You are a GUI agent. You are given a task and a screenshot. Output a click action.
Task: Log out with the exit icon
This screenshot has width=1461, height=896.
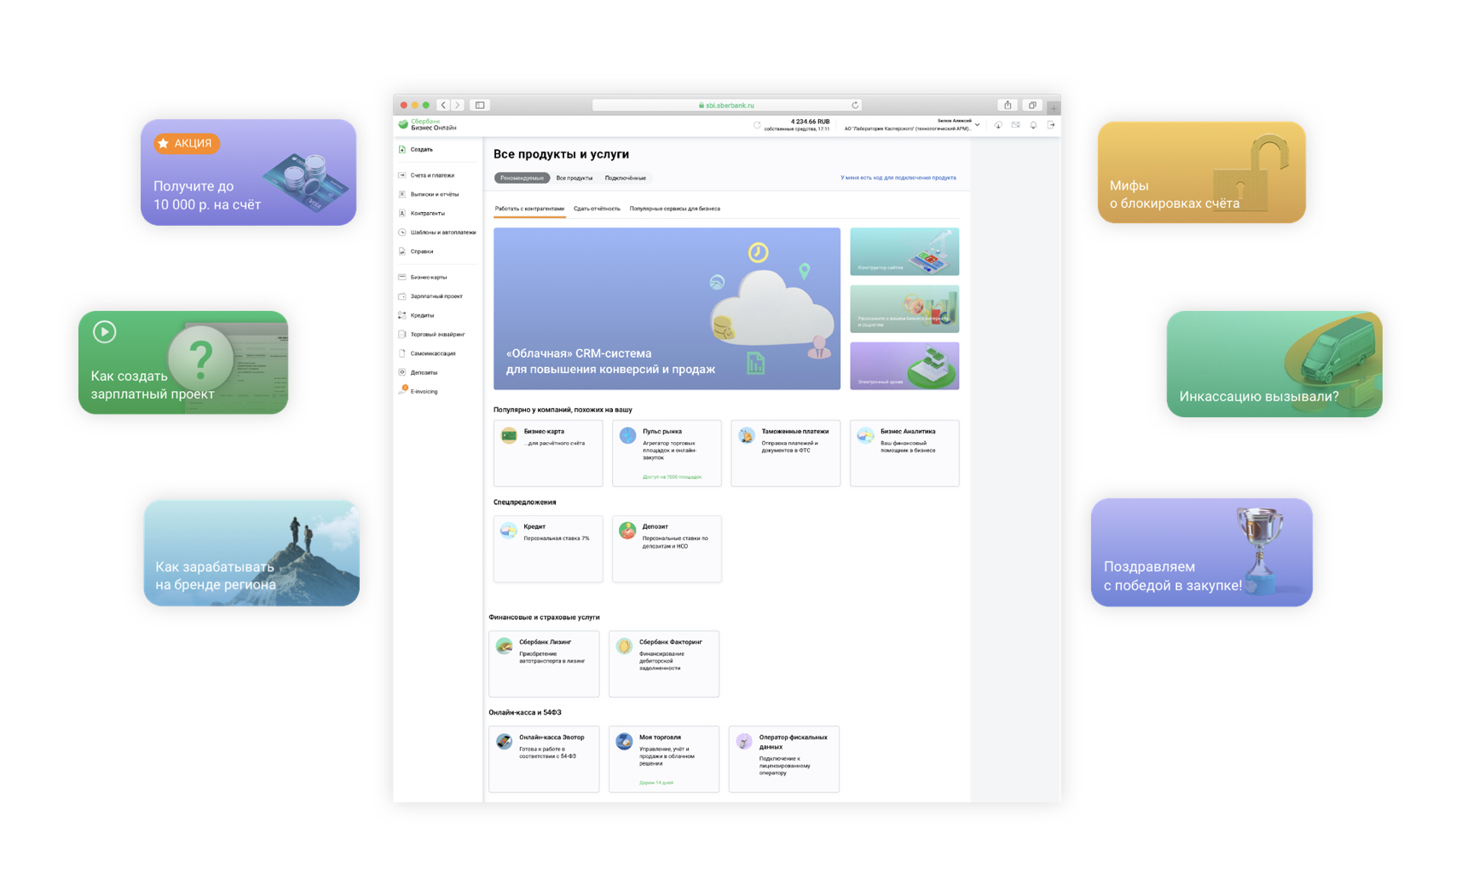coord(1051,125)
